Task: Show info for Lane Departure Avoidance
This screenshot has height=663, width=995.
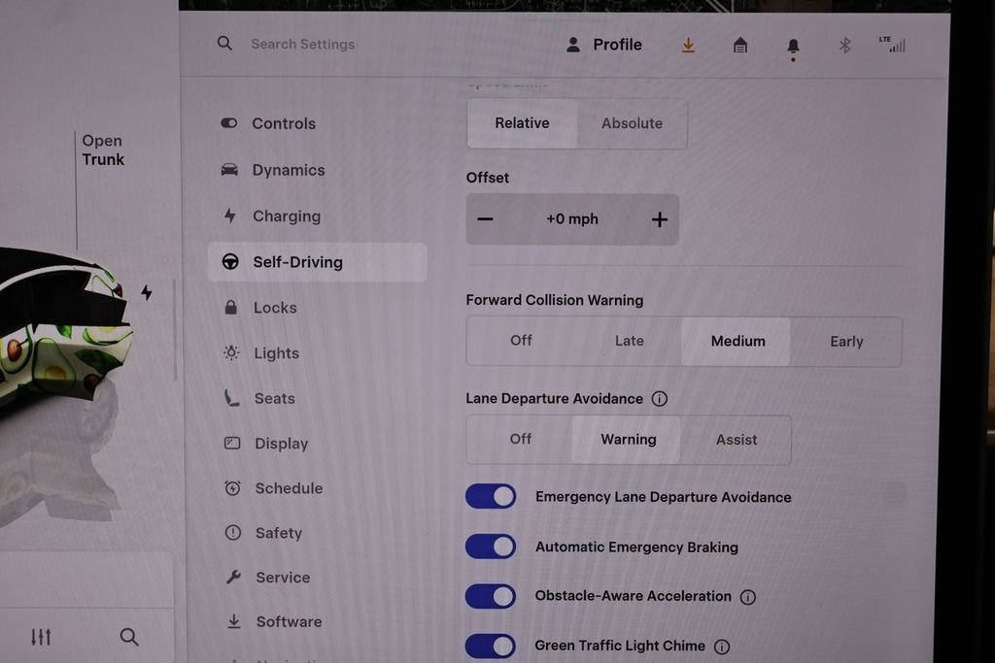Action: point(660,399)
